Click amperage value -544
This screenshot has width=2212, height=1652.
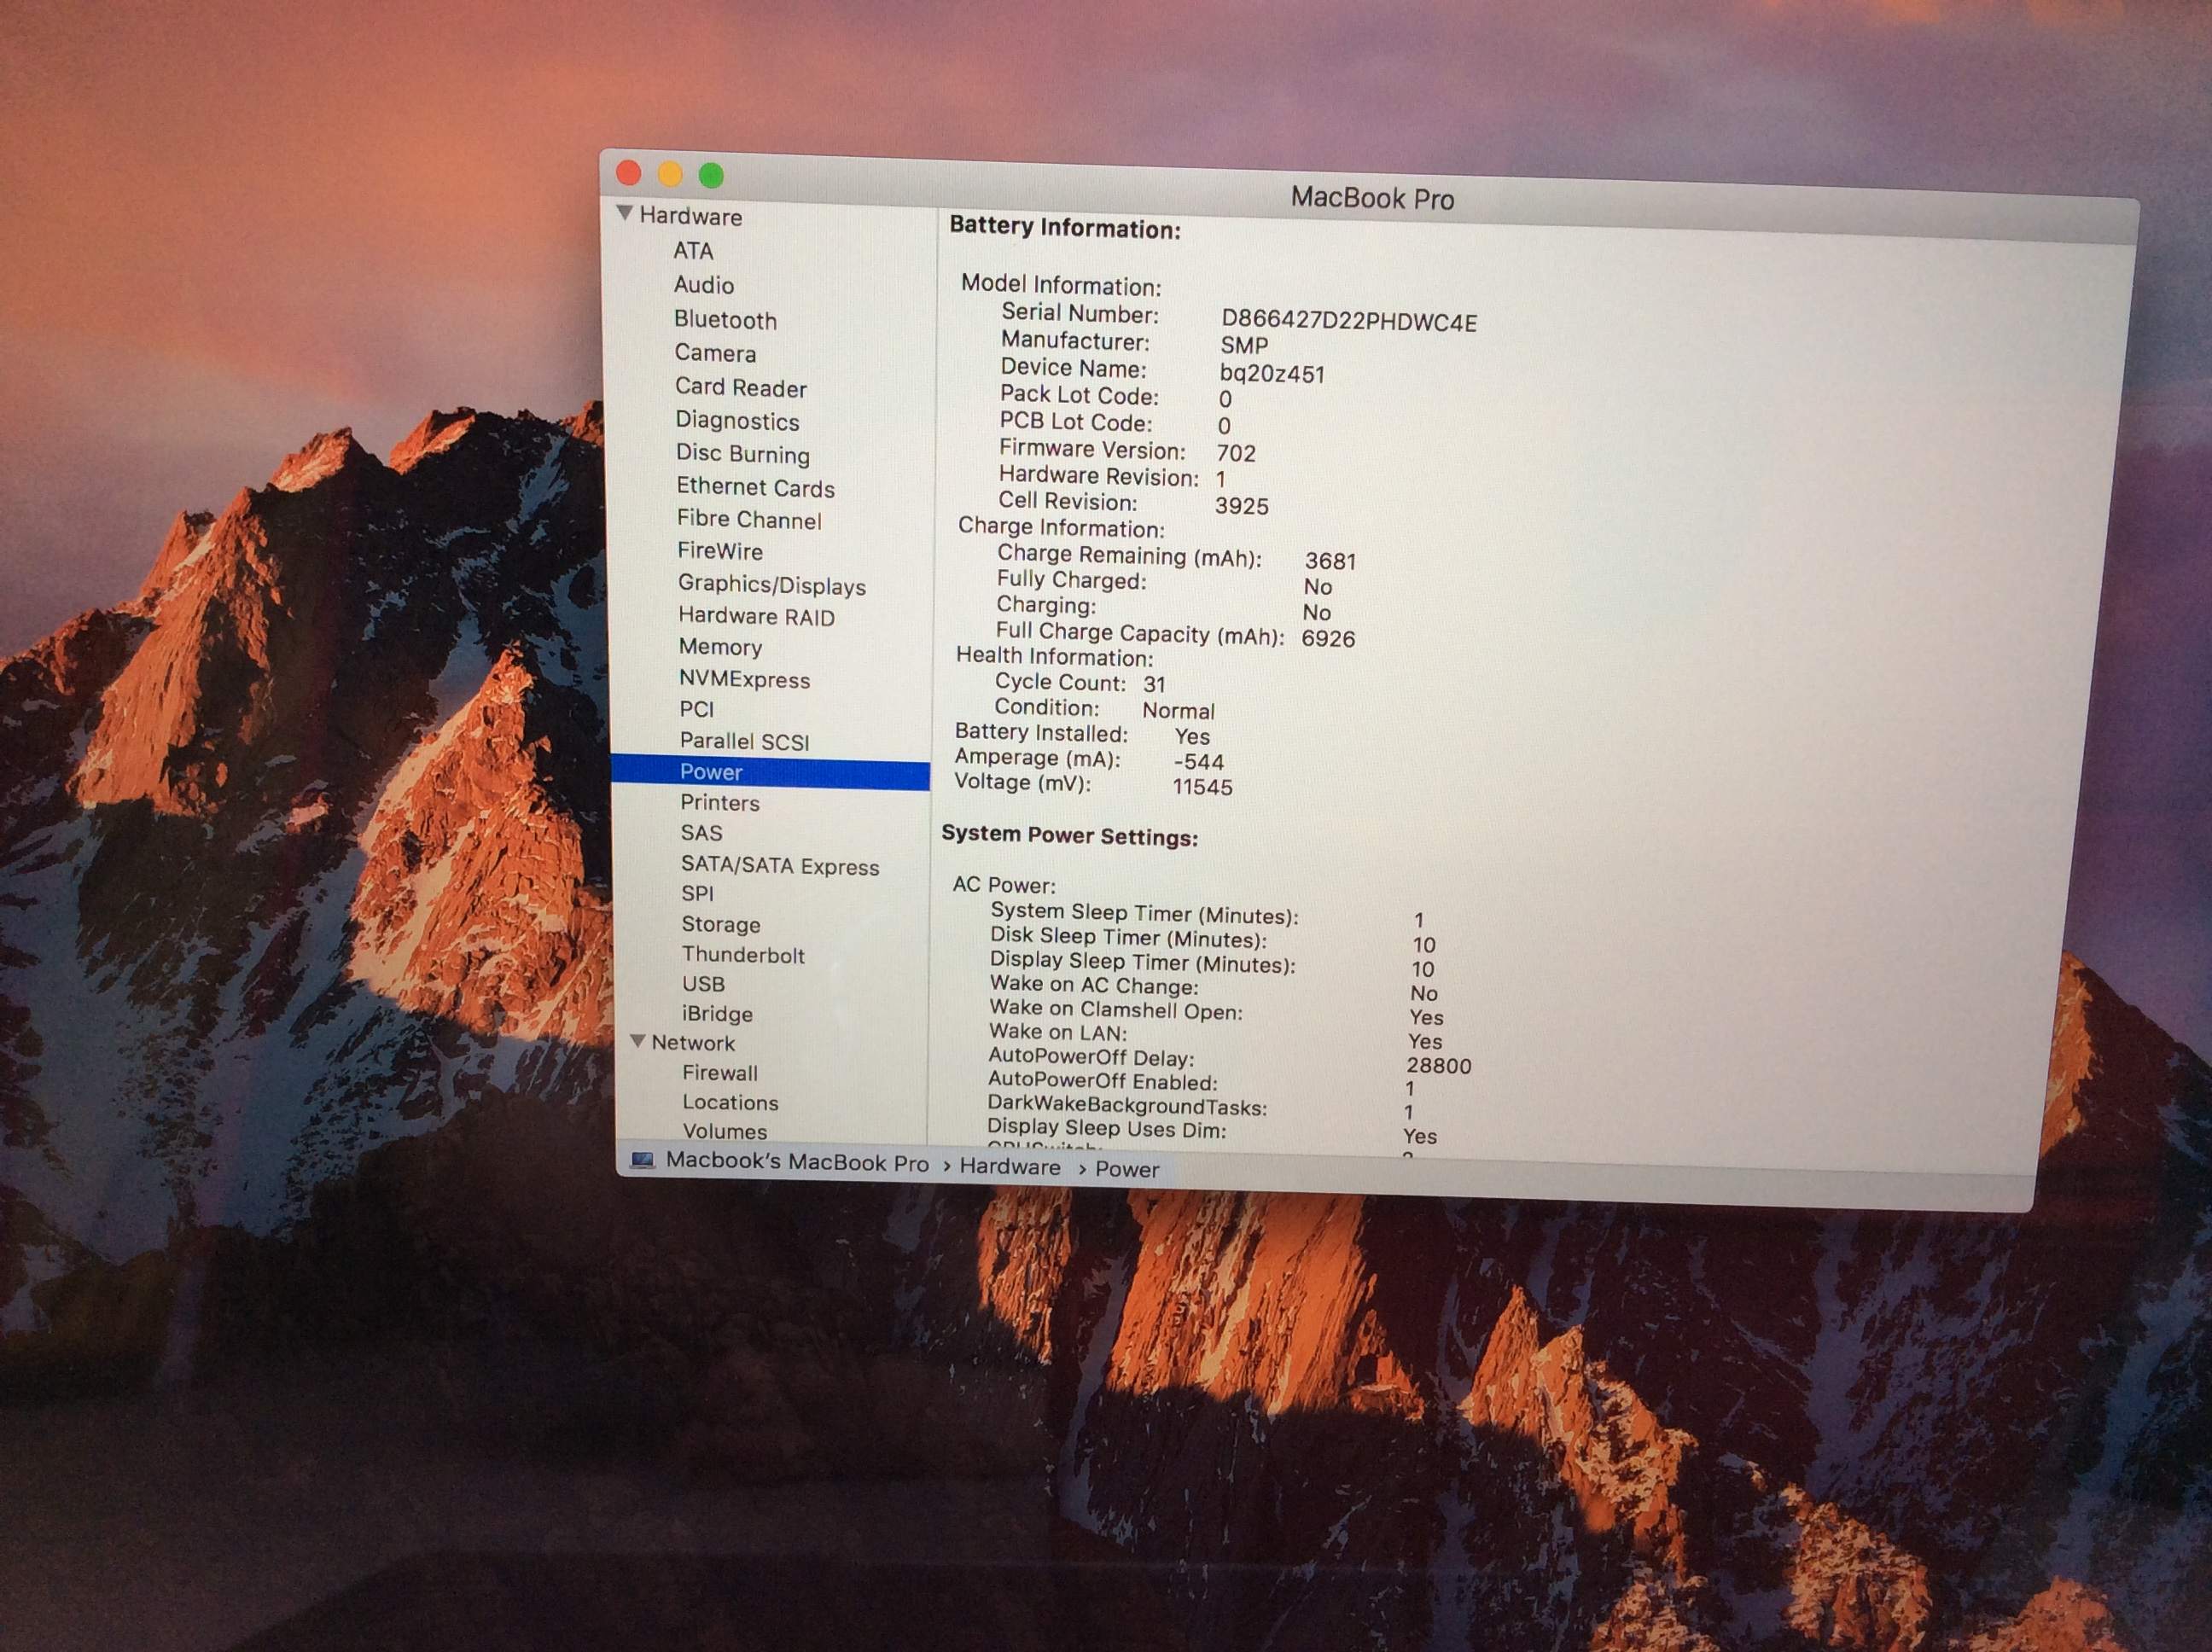(1198, 762)
